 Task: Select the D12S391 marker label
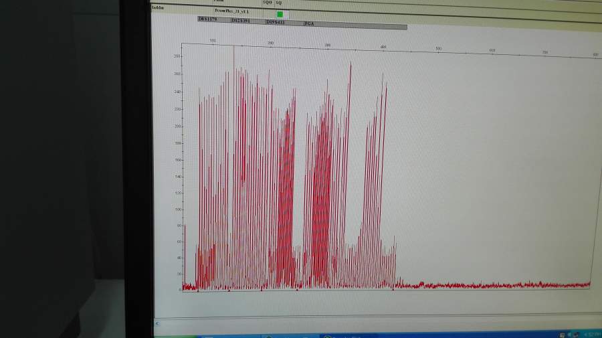[241, 20]
